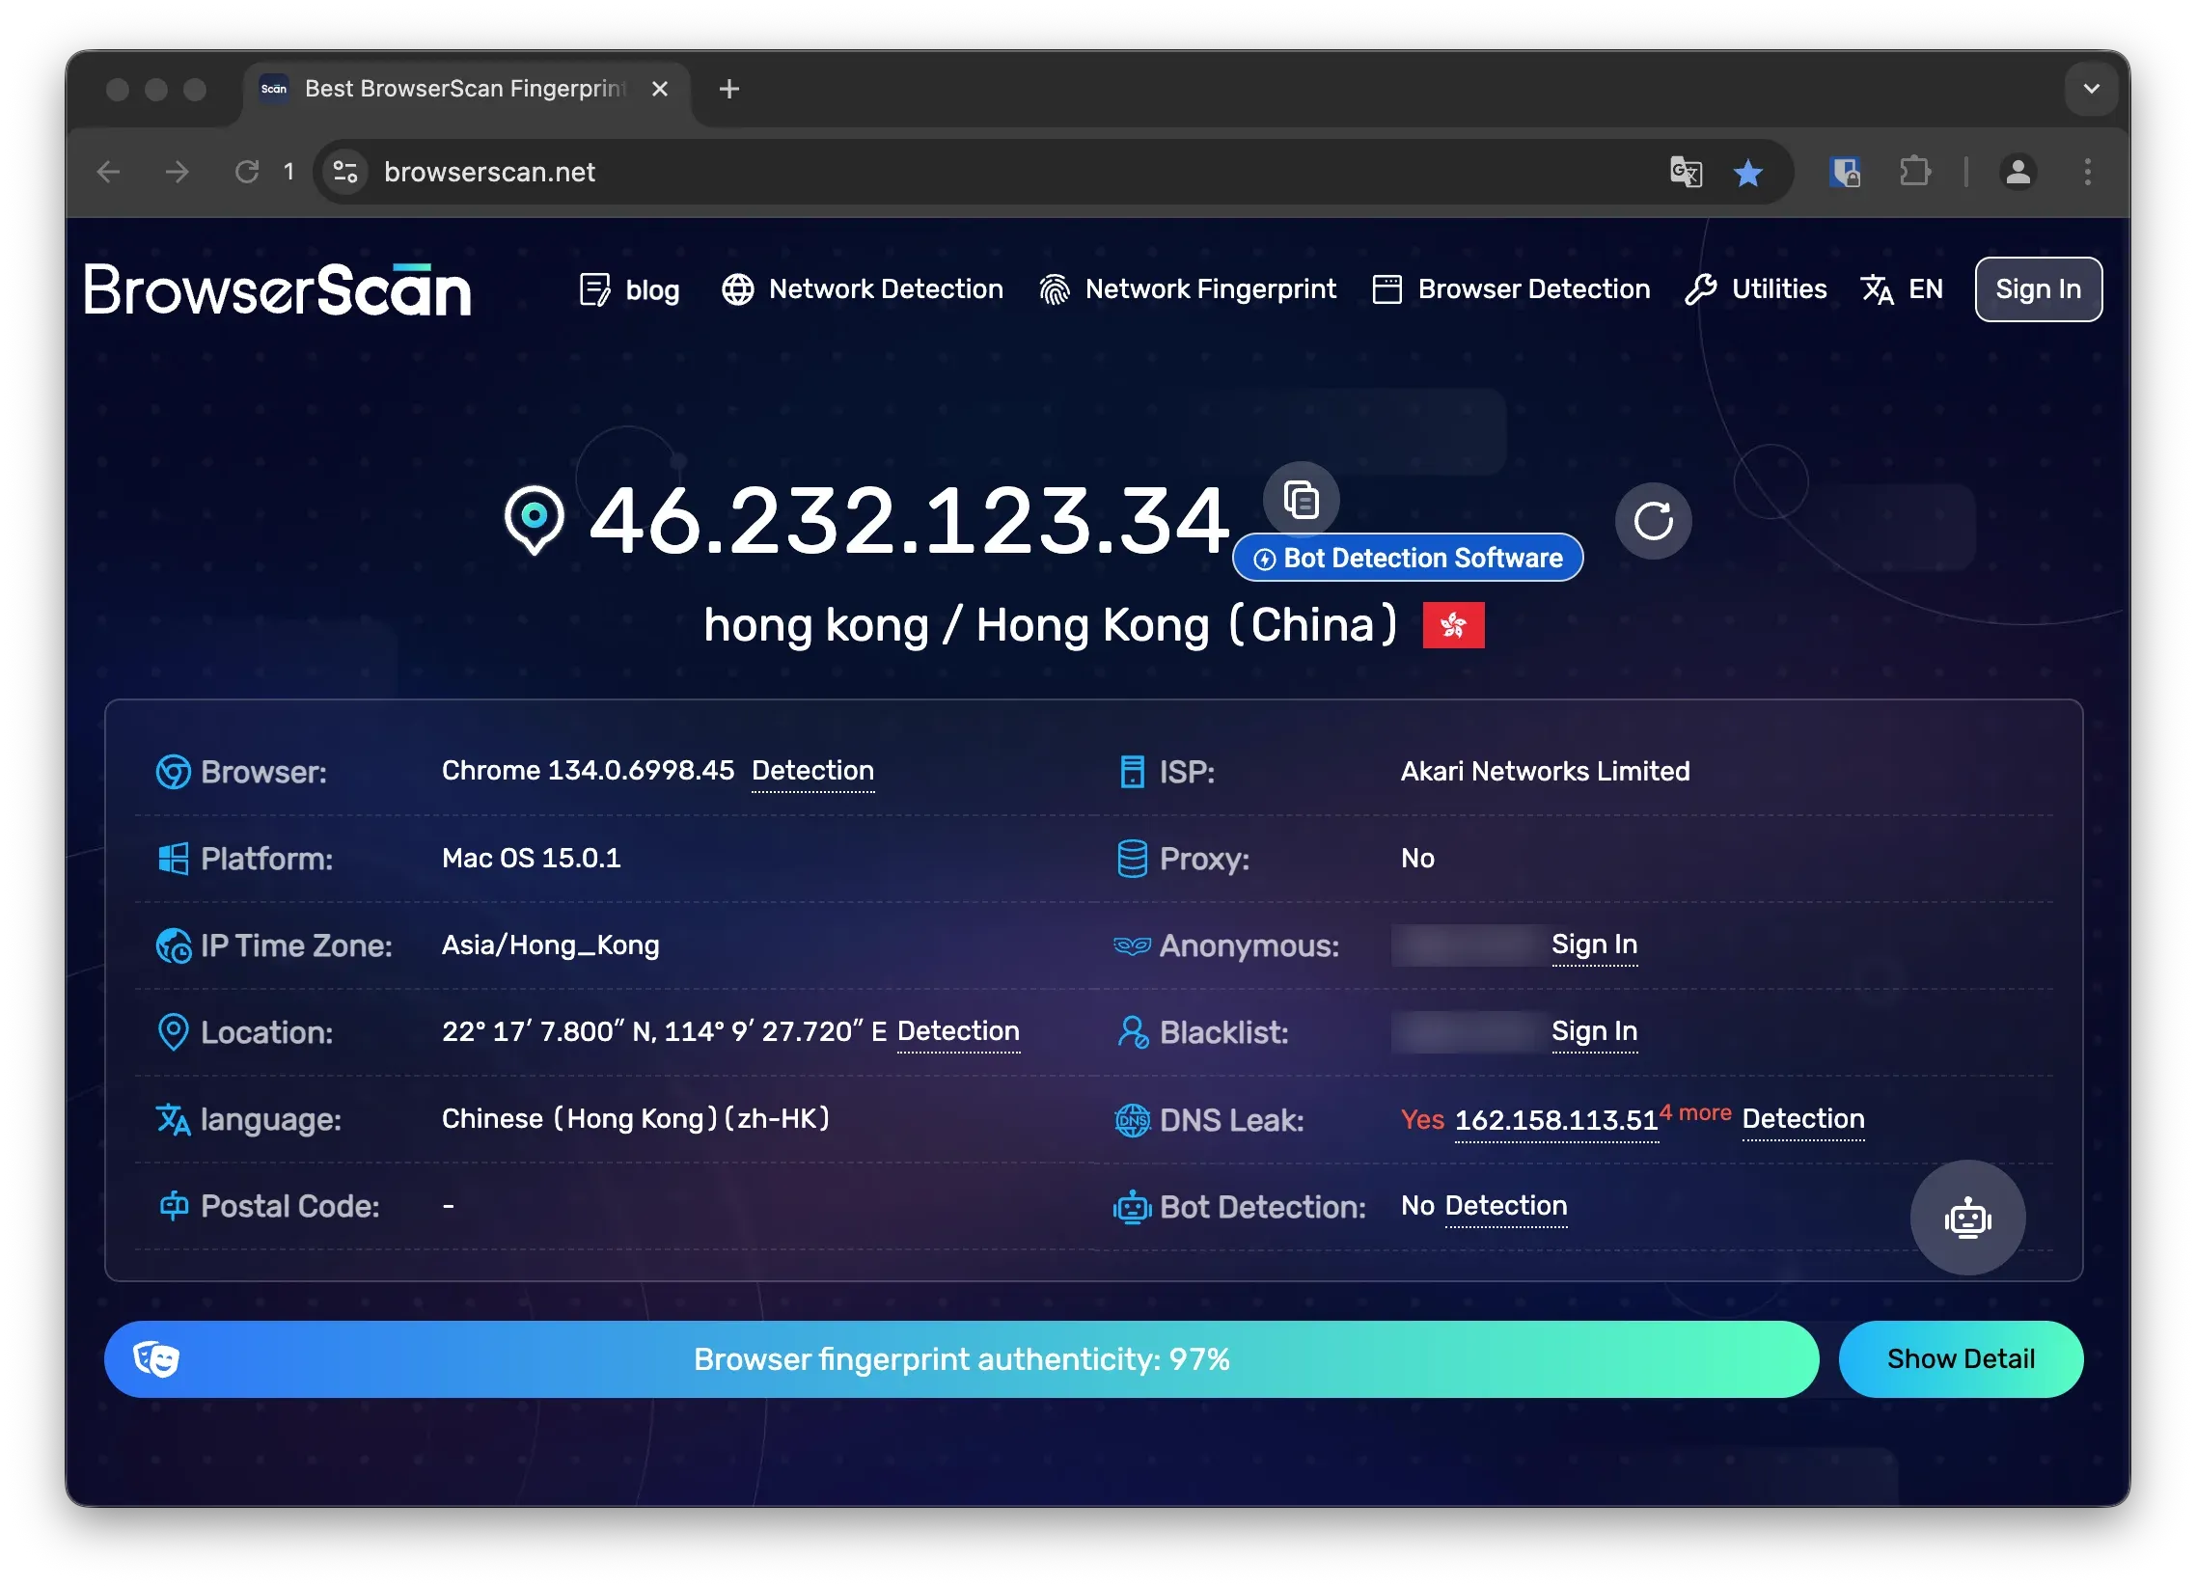Click the shield extension icon in toolbar

[1844, 173]
